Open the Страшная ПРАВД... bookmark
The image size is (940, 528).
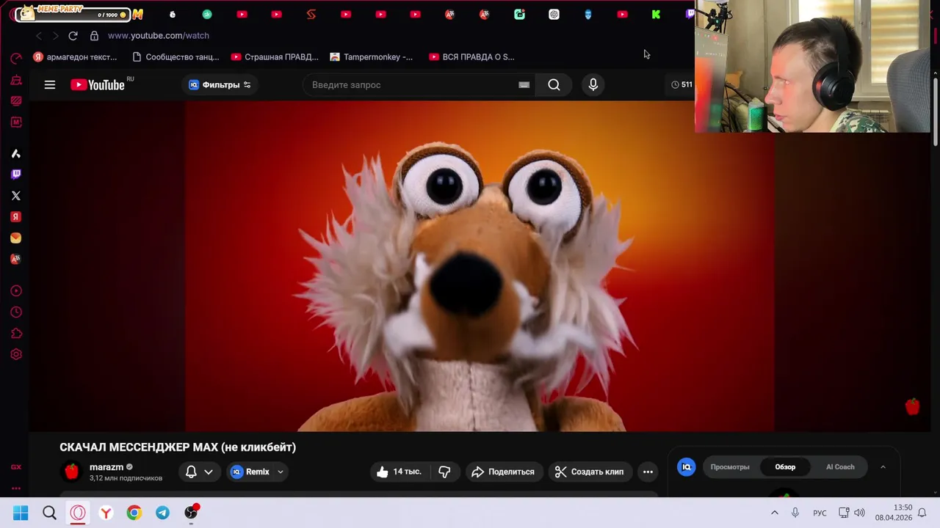pos(275,56)
